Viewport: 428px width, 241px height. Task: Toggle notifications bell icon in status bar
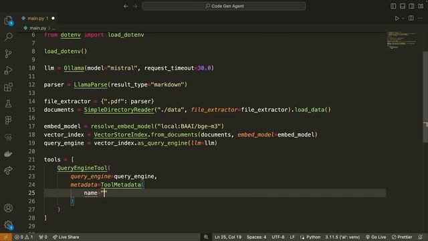pos(421,237)
